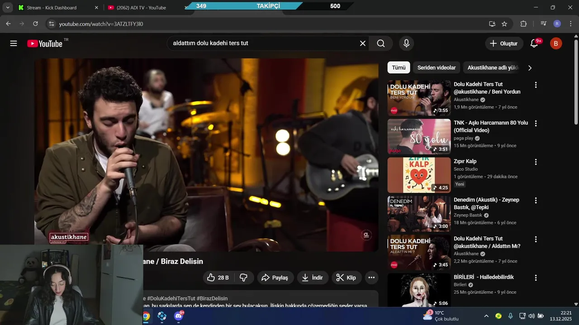Show next filter chips with arrow
The width and height of the screenshot is (579, 325).
(x=530, y=68)
